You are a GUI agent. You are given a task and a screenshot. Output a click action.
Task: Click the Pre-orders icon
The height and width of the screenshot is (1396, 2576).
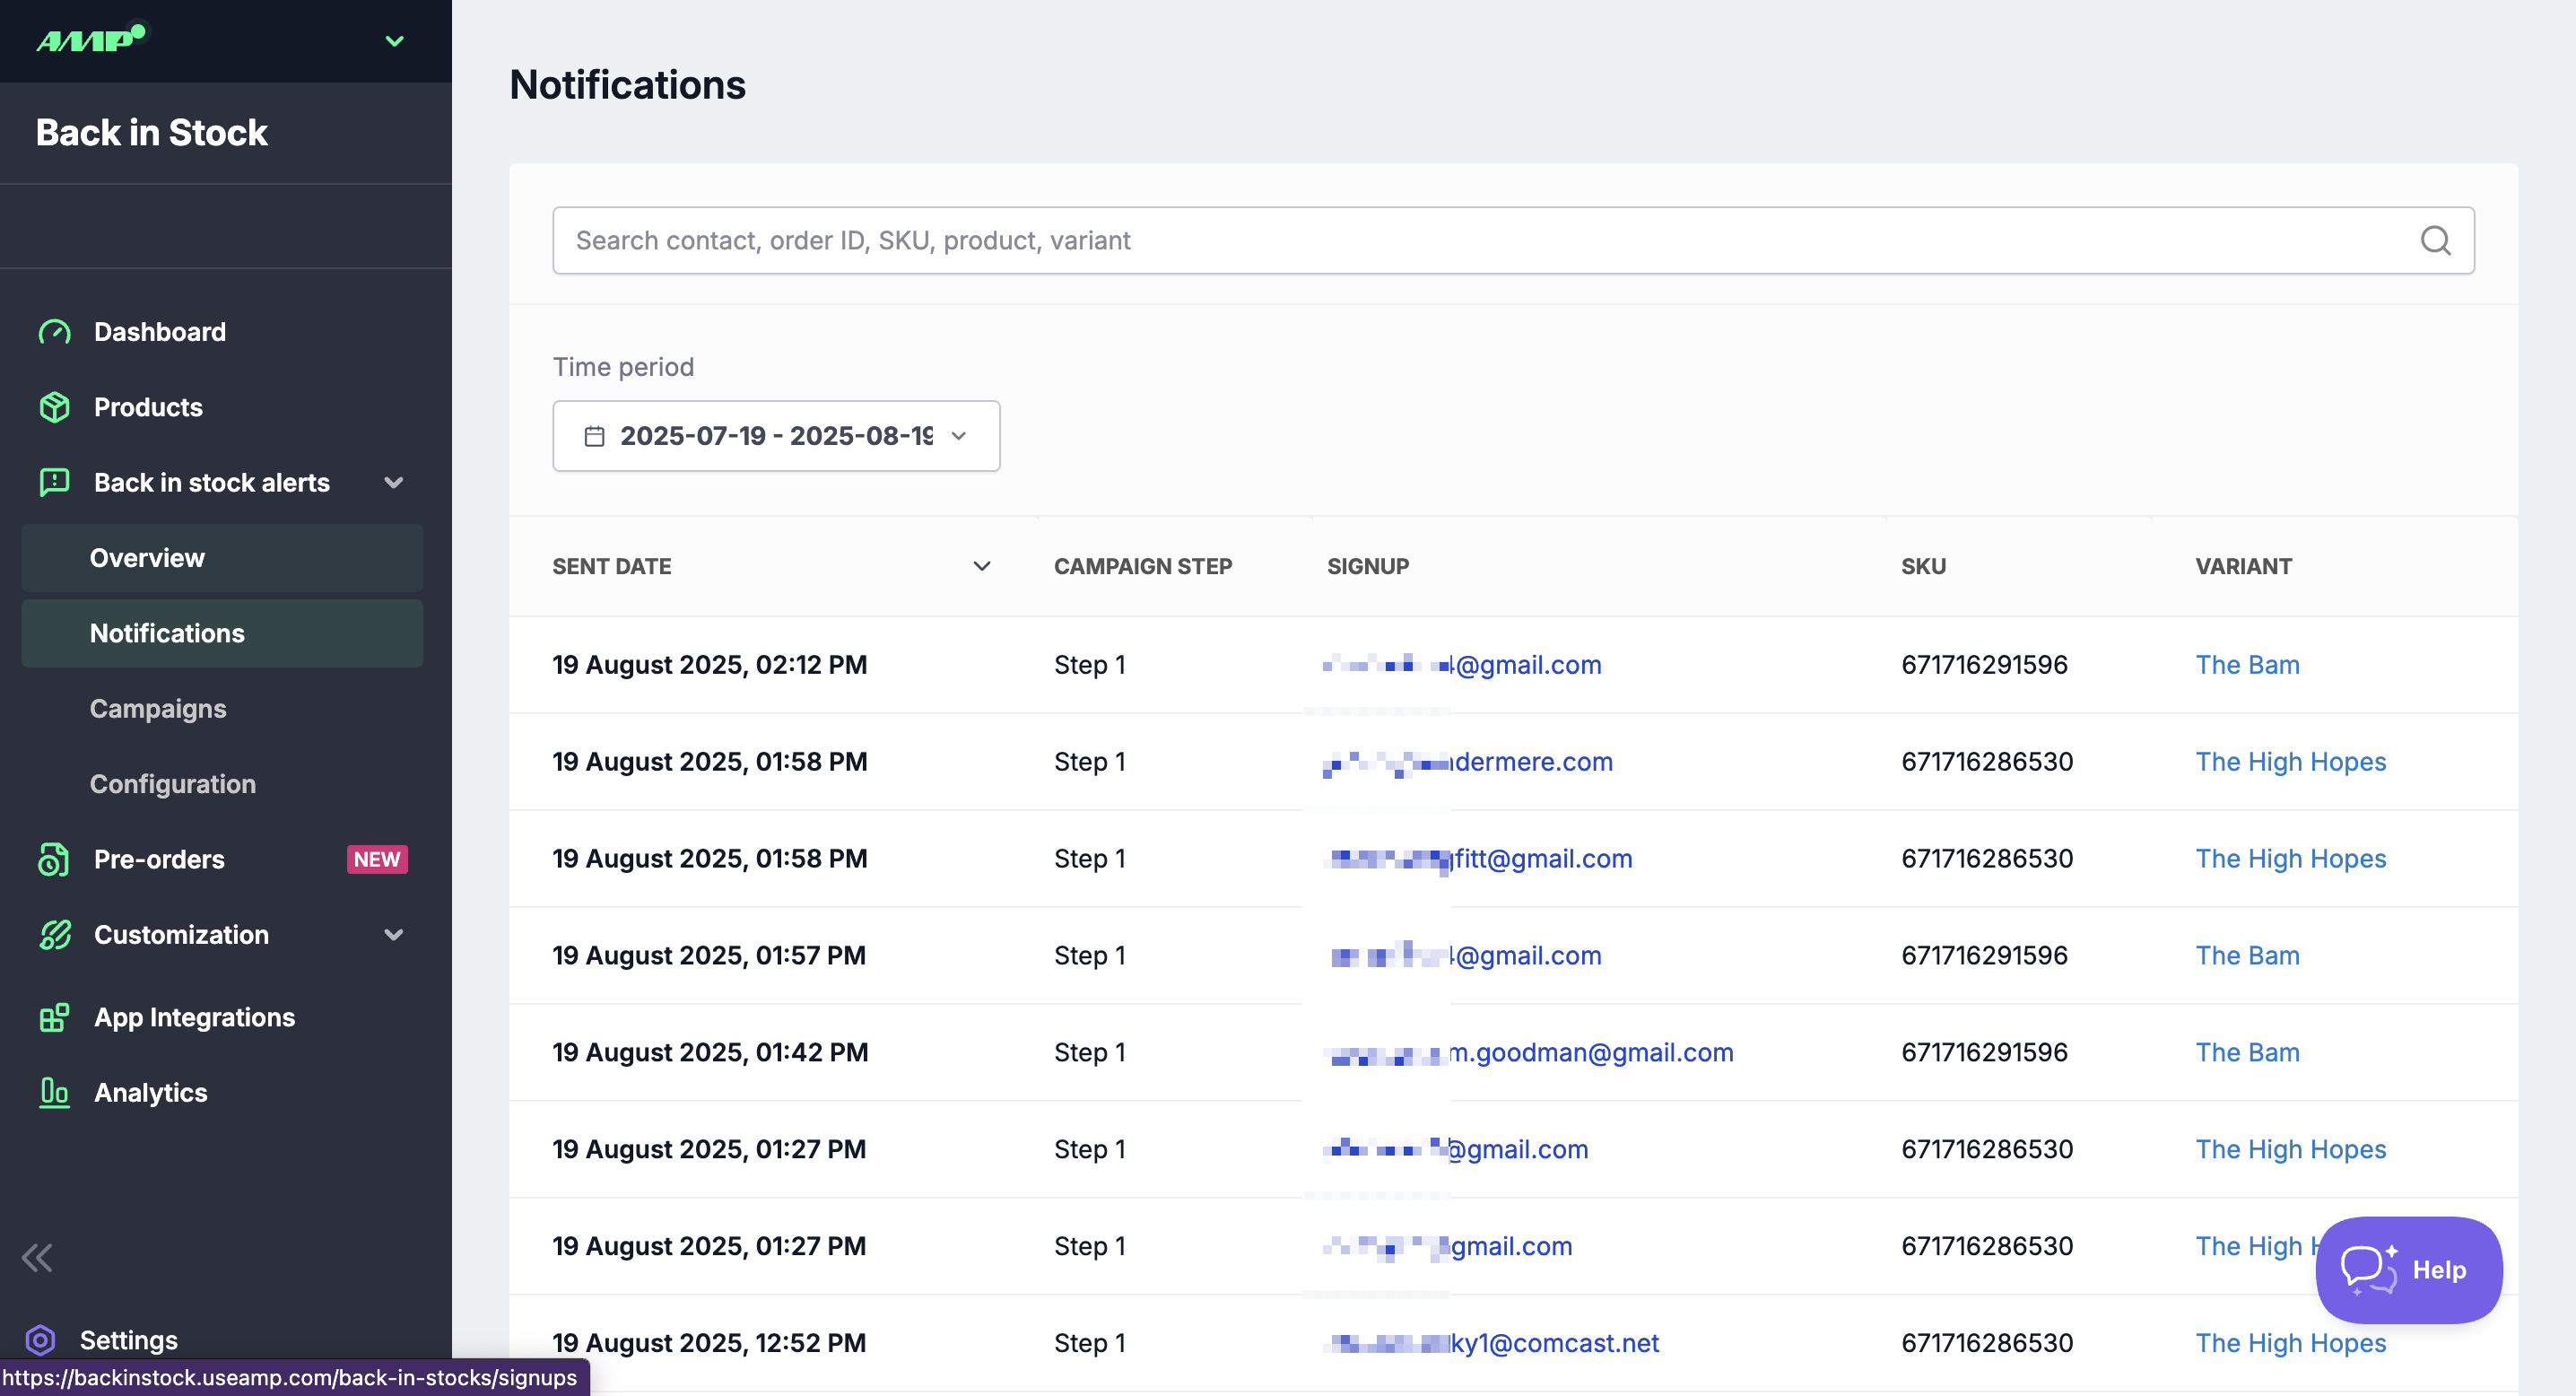55,859
